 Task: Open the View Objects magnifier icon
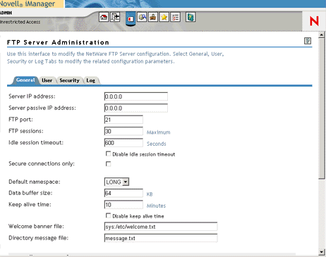pyautogui.click(x=142, y=17)
